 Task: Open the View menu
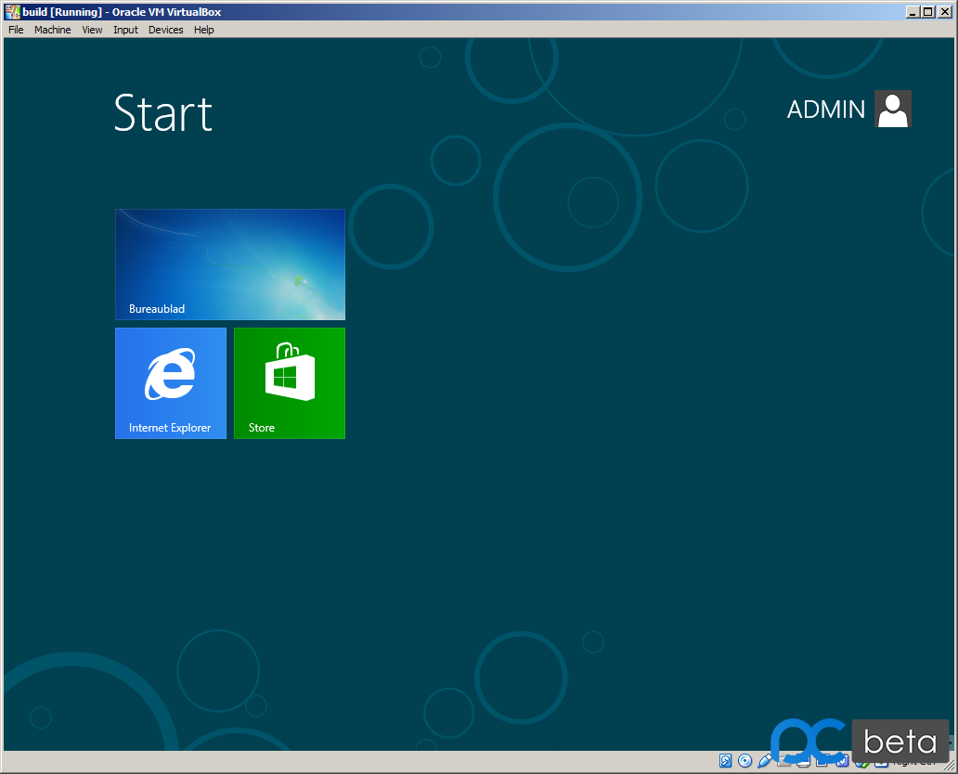(92, 30)
